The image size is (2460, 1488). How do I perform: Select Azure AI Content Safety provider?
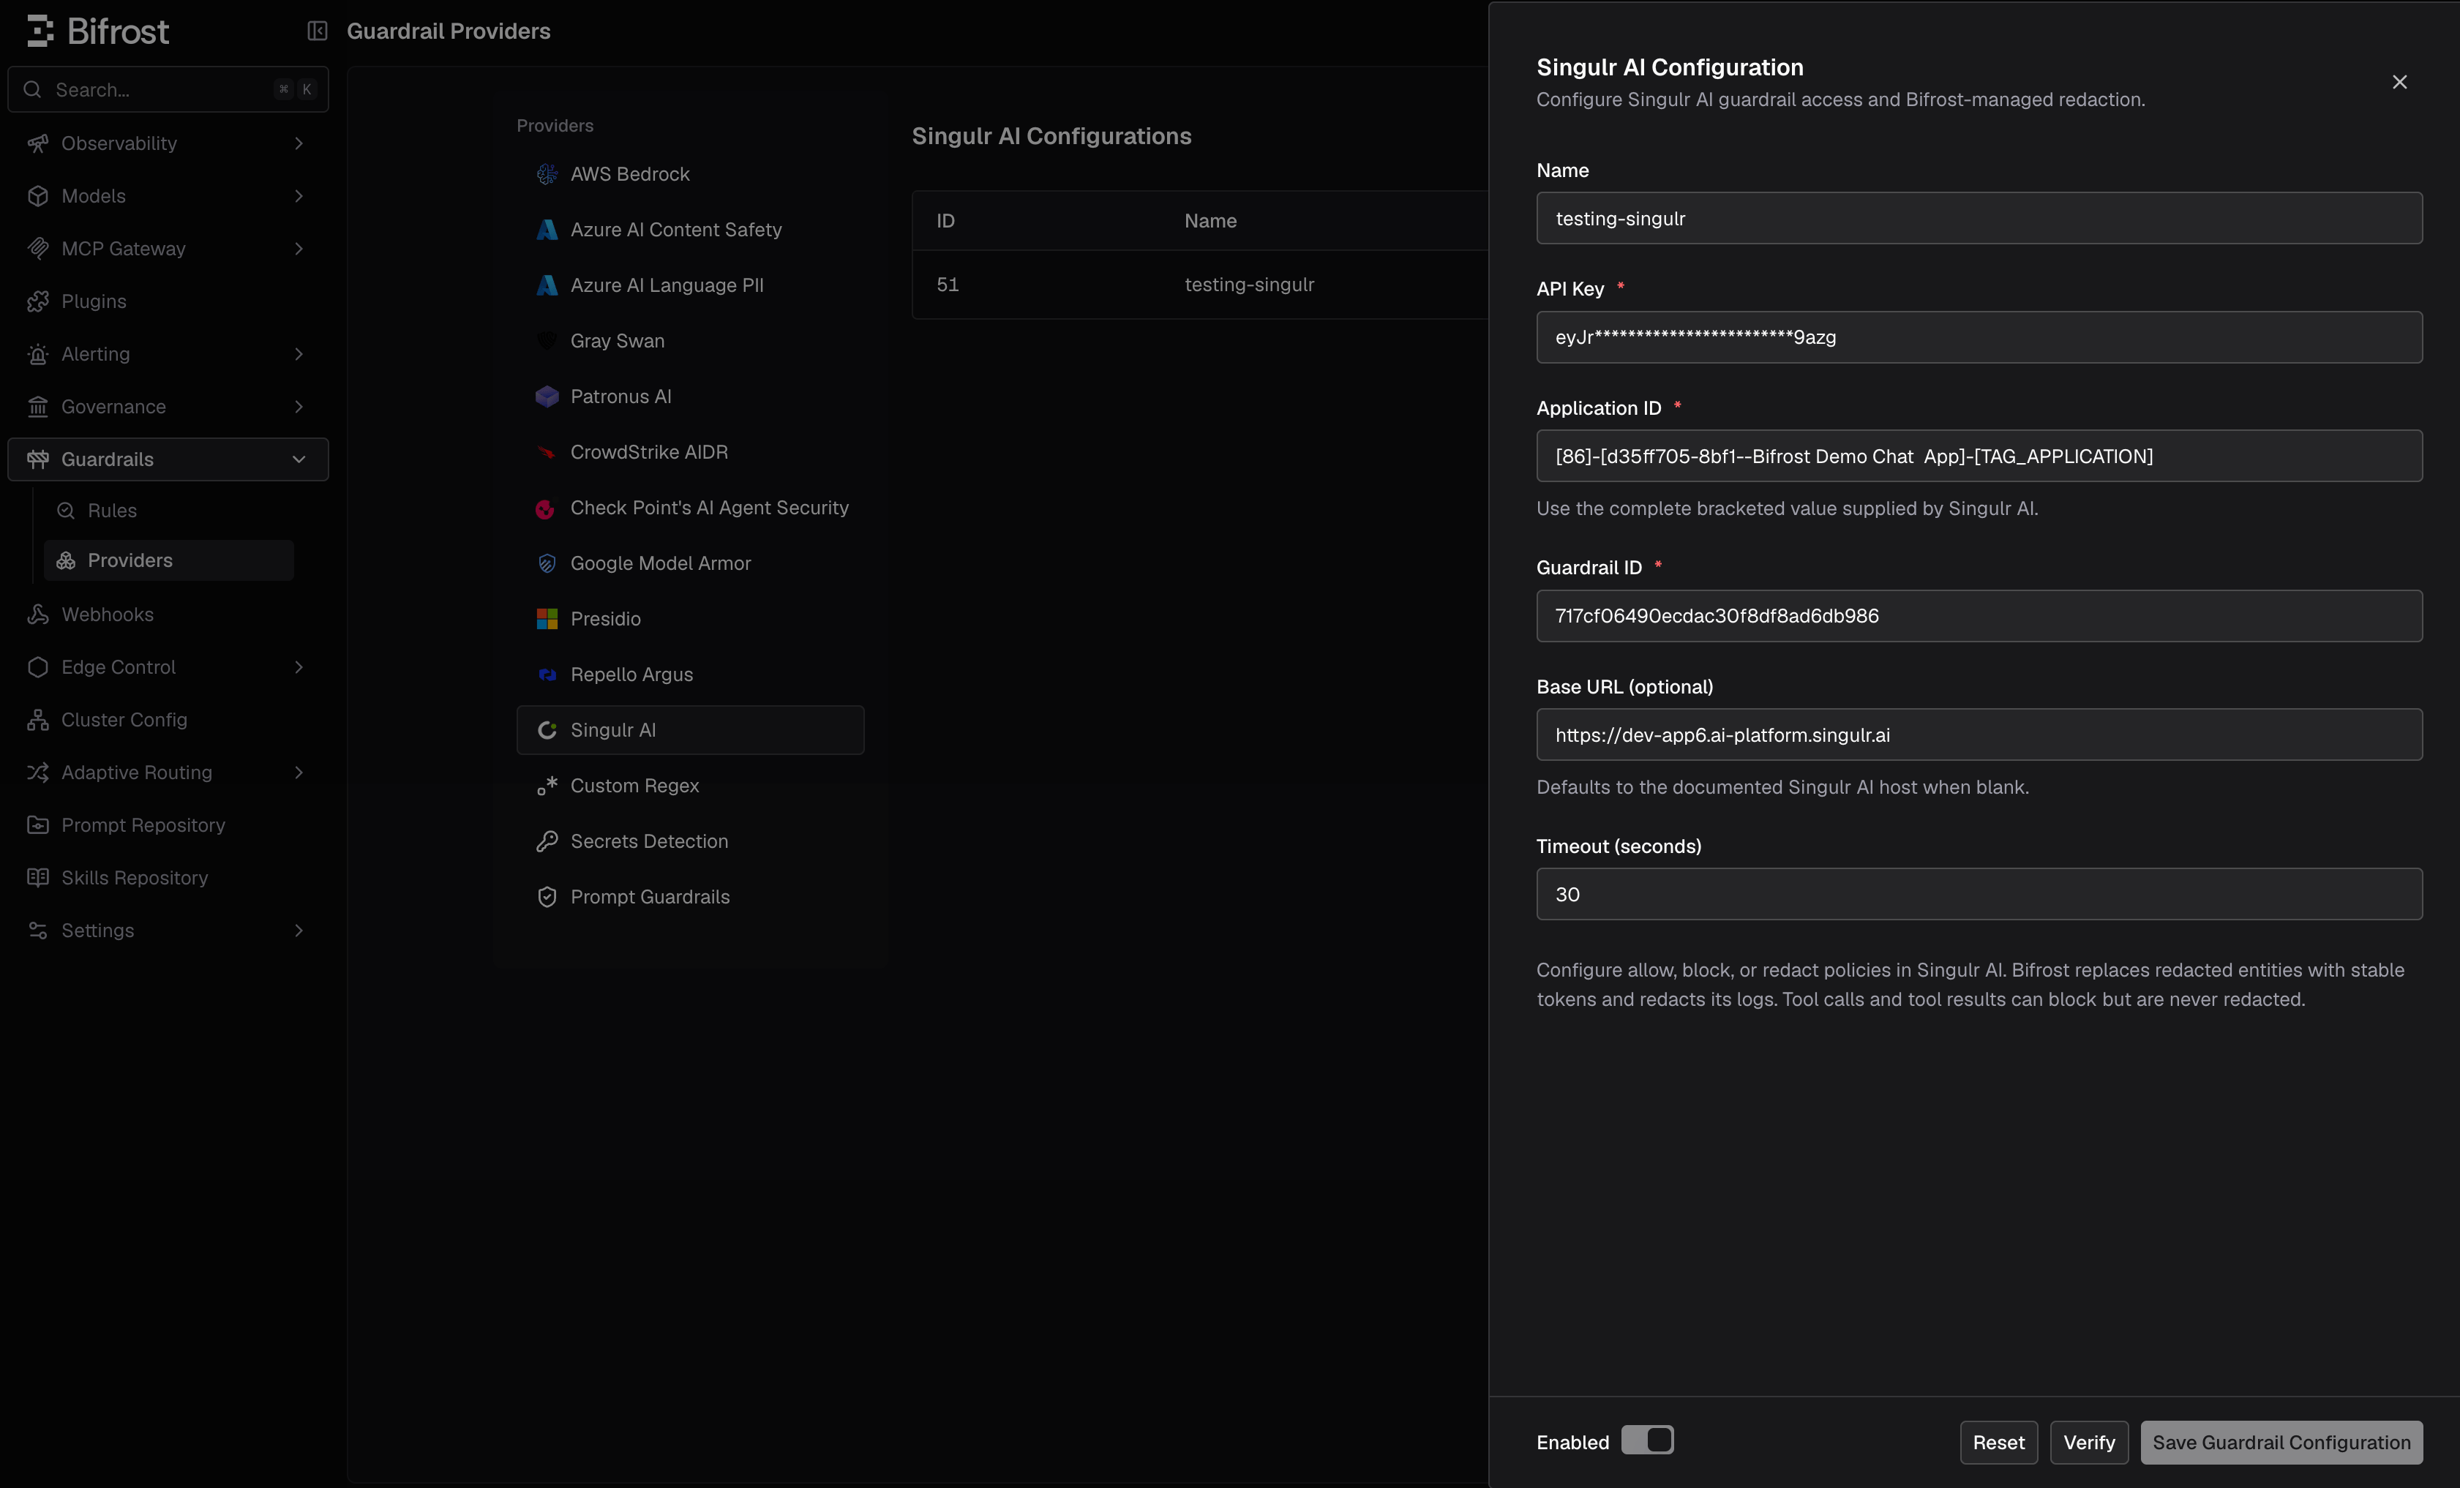(x=690, y=230)
